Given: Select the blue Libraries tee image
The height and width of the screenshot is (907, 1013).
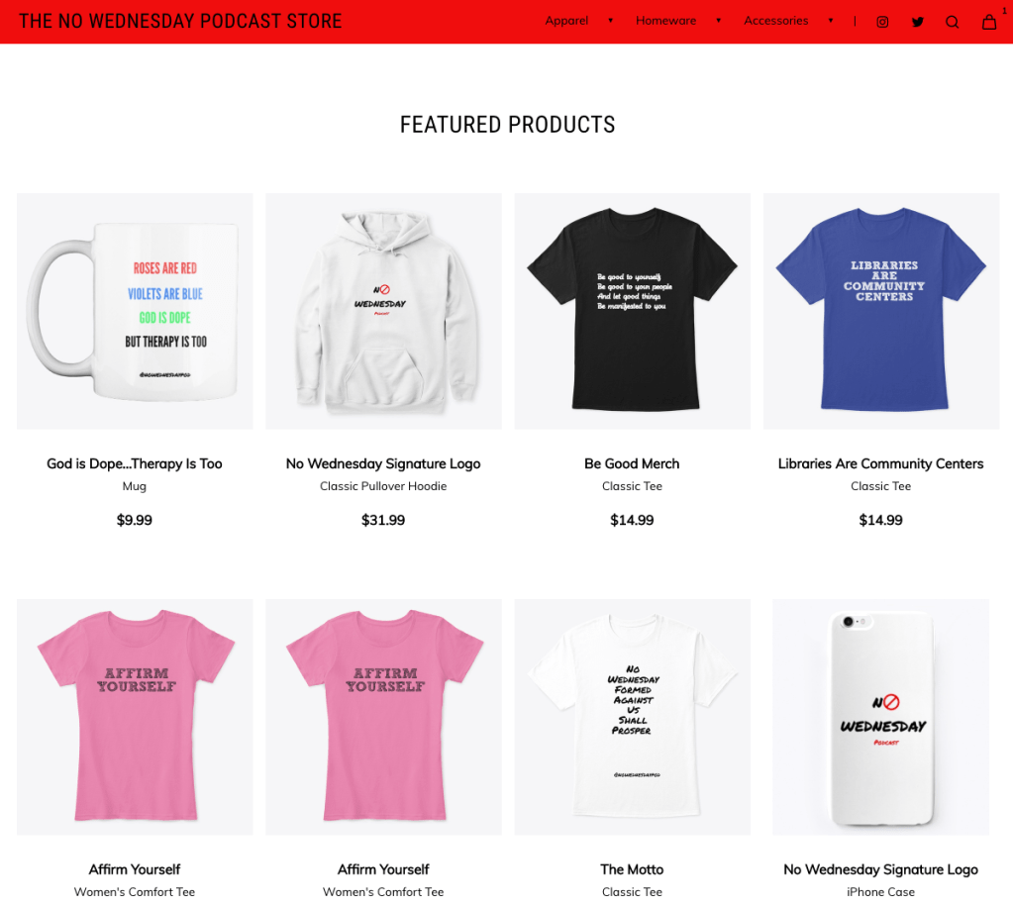Looking at the screenshot, I should pos(881,311).
